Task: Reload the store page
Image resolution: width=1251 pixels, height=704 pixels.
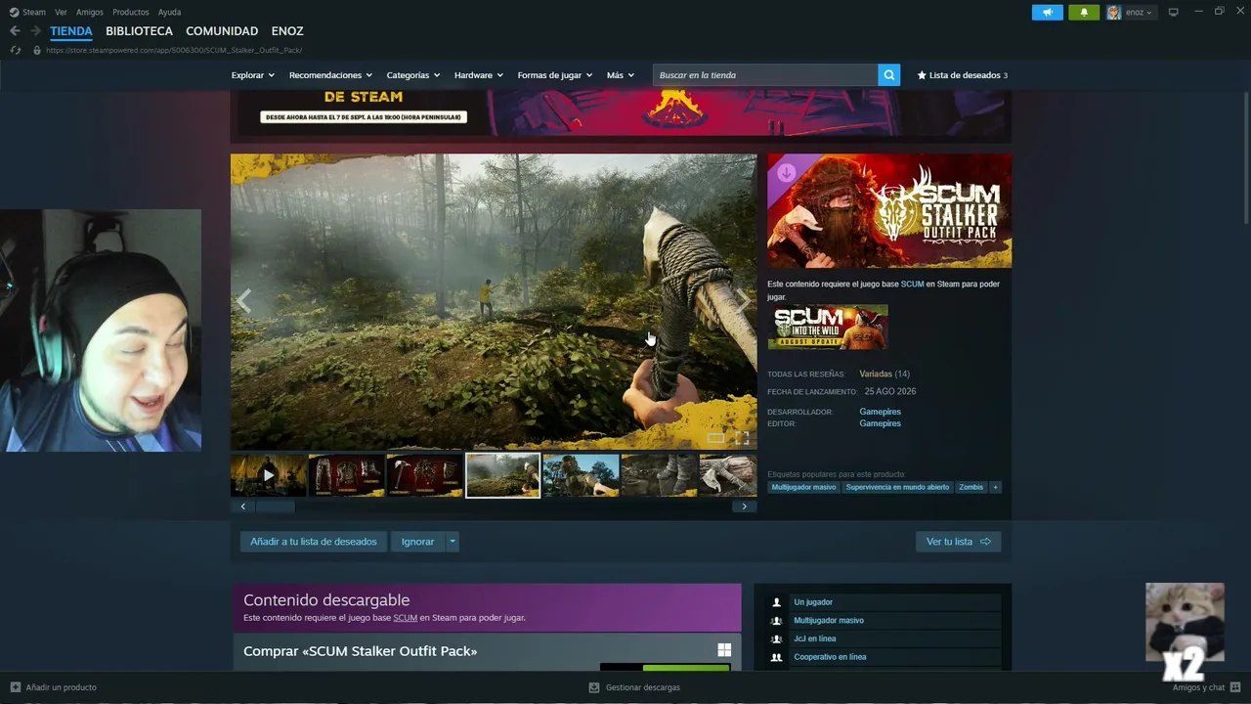Action: coord(15,50)
